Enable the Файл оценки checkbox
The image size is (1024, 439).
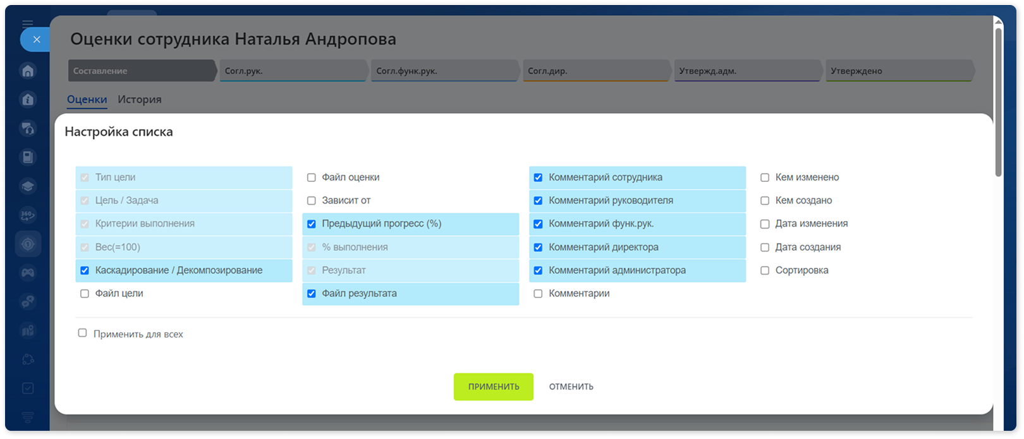coord(312,177)
